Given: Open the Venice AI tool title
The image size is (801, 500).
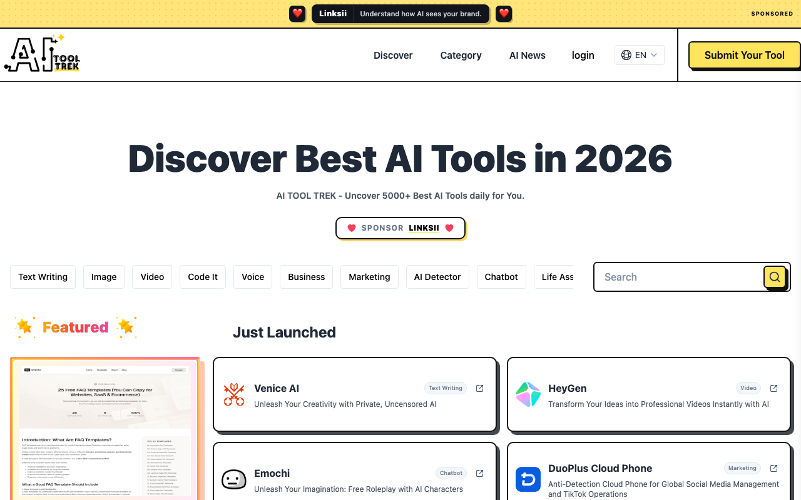Looking at the screenshot, I should (277, 388).
